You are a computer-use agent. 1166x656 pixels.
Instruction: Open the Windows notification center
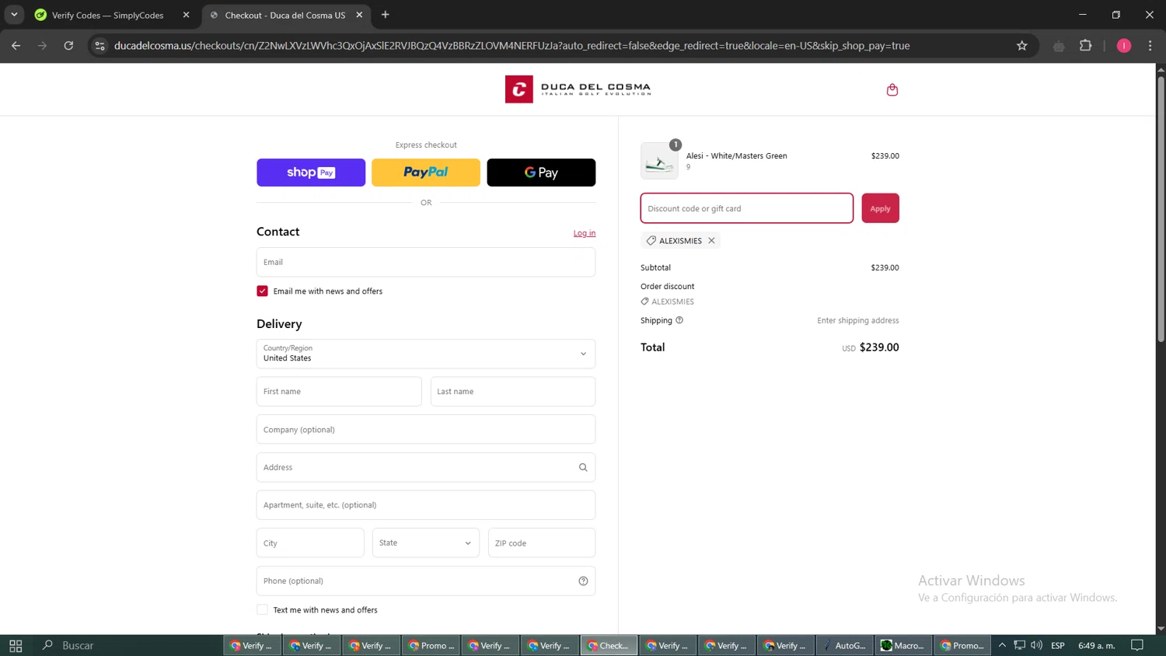point(1137,645)
